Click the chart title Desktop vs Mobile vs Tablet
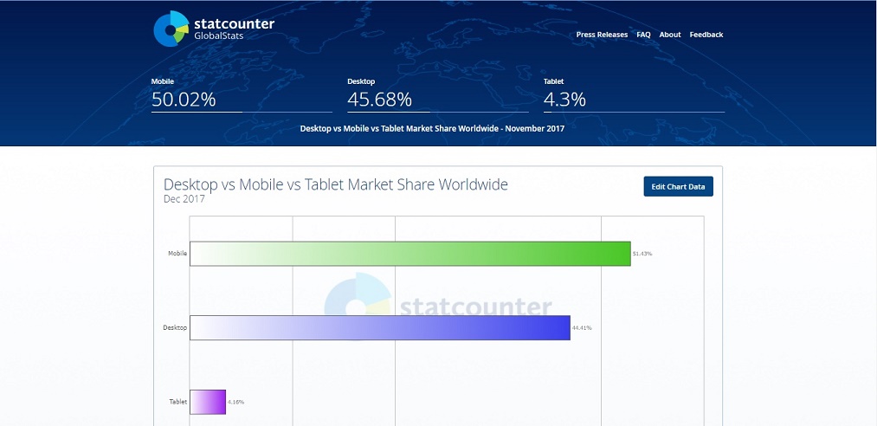Image resolution: width=877 pixels, height=426 pixels. (x=336, y=184)
